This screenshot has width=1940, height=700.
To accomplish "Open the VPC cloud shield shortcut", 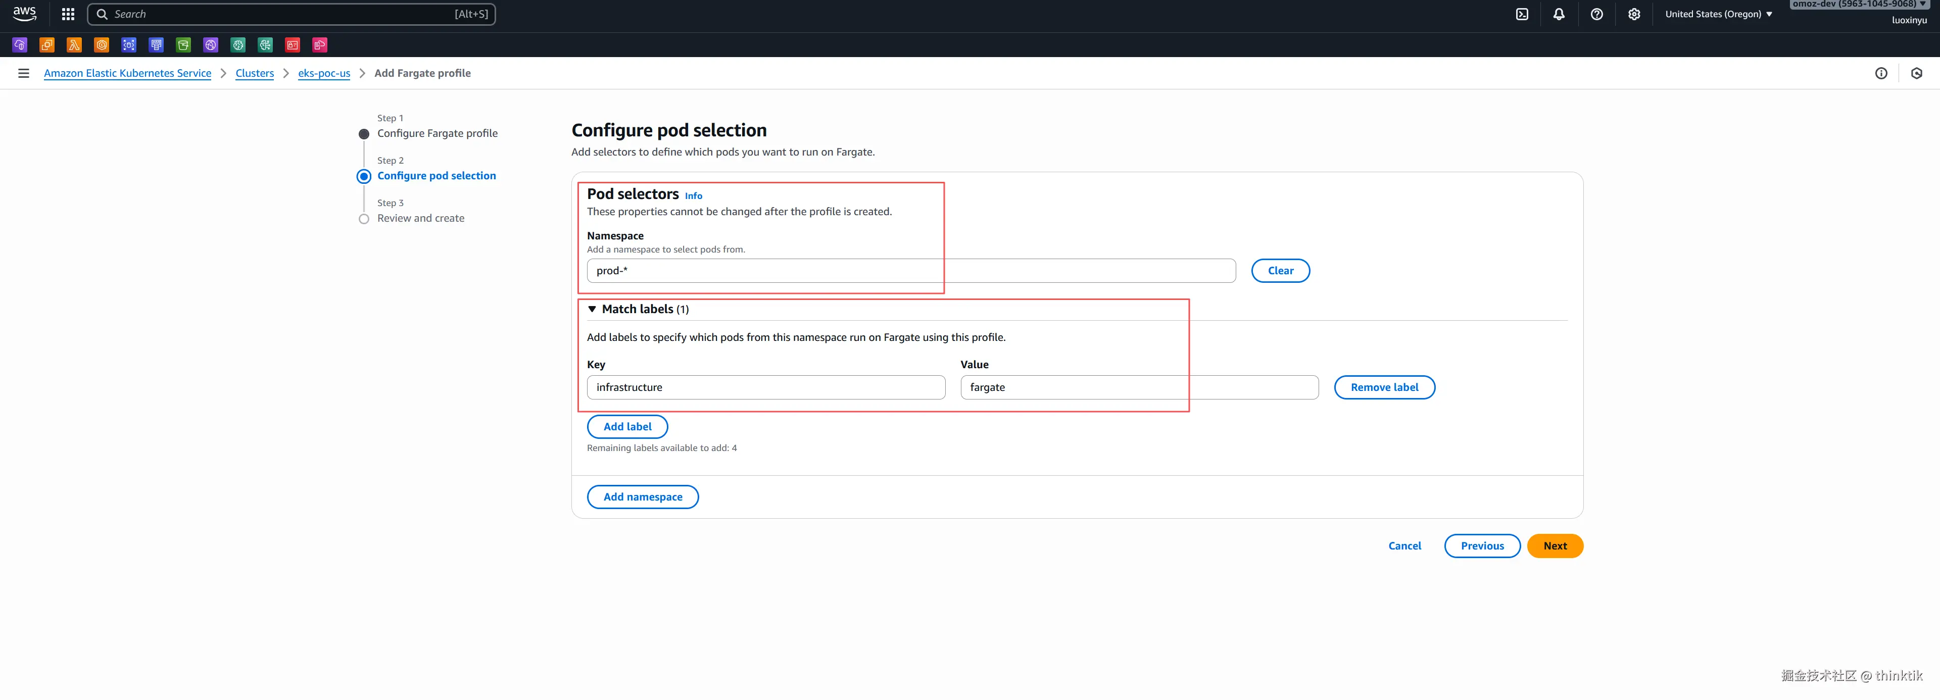I will pos(20,45).
